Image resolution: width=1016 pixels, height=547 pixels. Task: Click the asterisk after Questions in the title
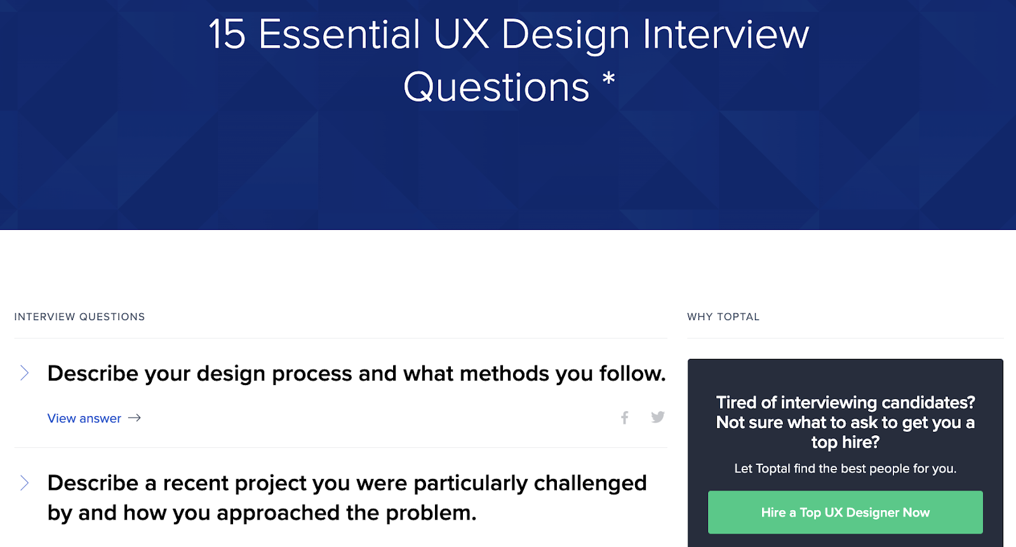point(608,80)
